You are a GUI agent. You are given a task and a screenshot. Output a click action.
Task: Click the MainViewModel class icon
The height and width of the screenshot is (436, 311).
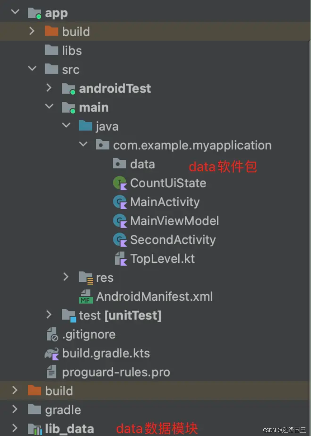[x=120, y=221]
